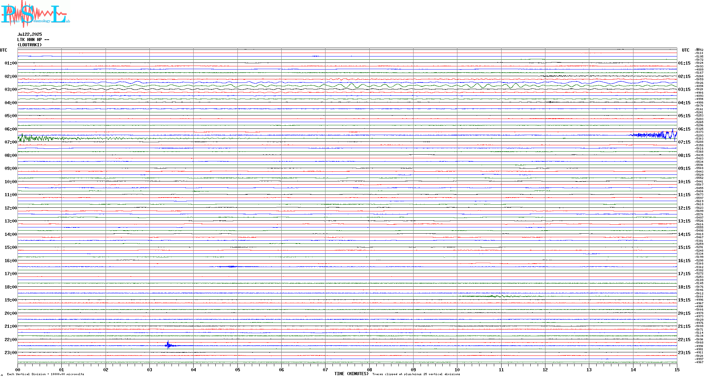
Task: Click minute tick label 09 on bottom axis
Action: (x=413, y=370)
